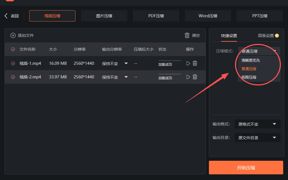Switch to PPT压缩 tab
Viewport: 288px width, 180px height.
click(x=260, y=16)
